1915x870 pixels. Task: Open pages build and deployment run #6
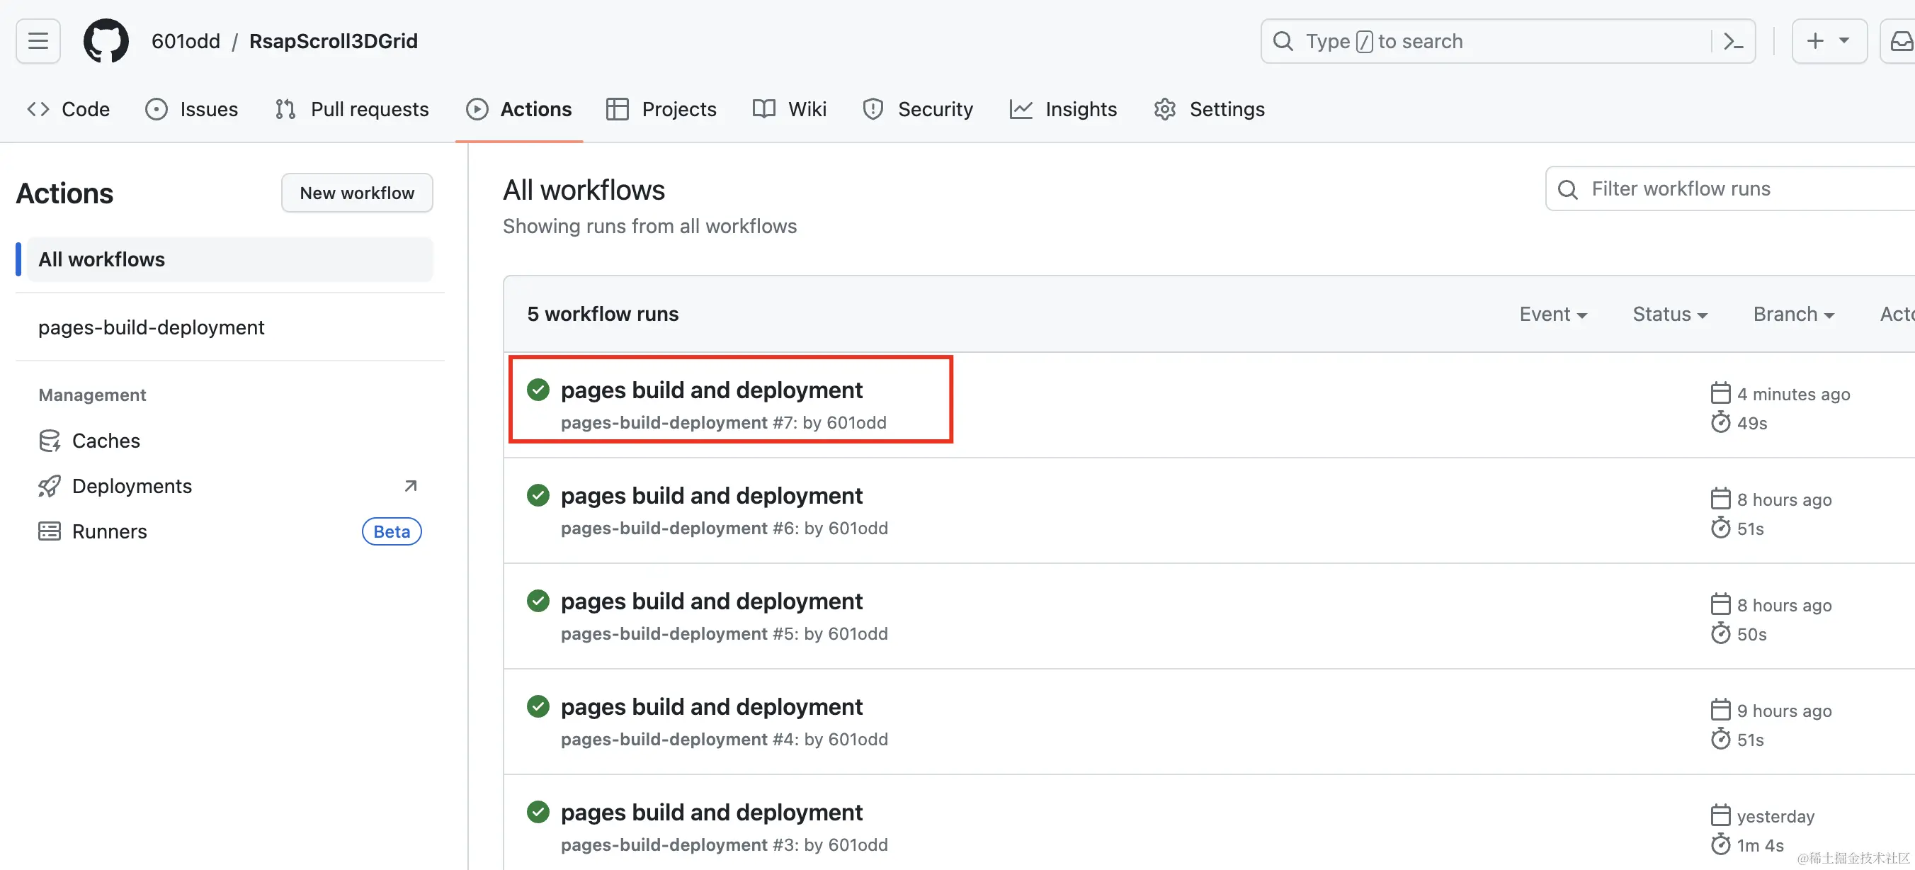coord(711,496)
